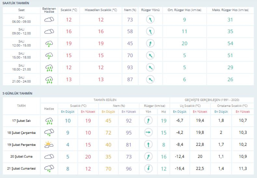Click the cloudy icon for 20 Şubat Cuma

pyautogui.click(x=49, y=156)
